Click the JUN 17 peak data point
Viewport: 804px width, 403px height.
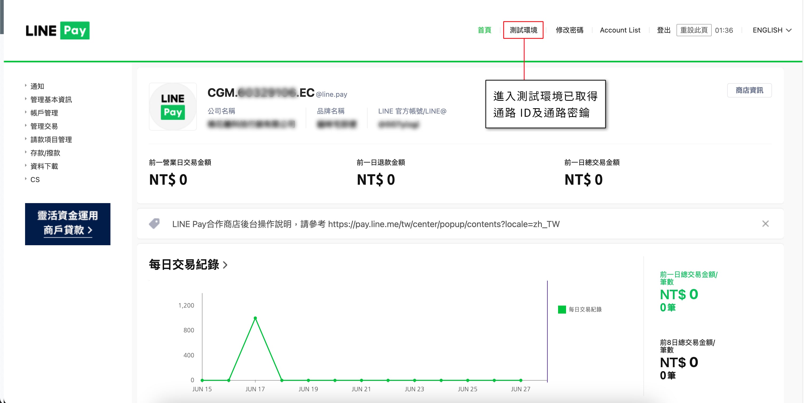click(x=255, y=318)
